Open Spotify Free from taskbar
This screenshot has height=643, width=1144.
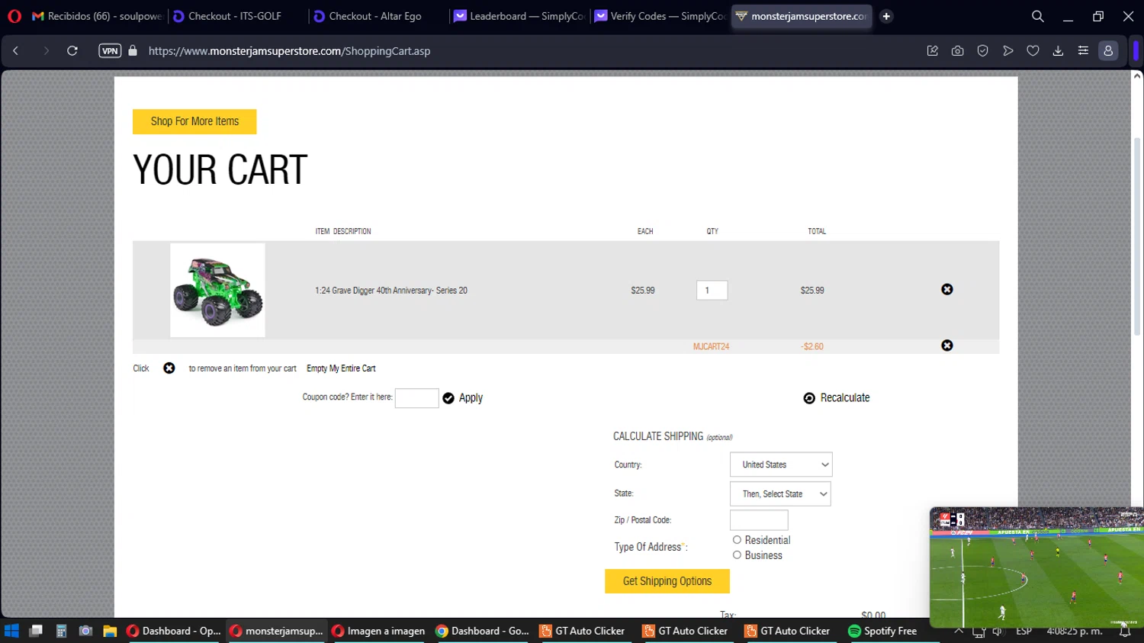(882, 631)
